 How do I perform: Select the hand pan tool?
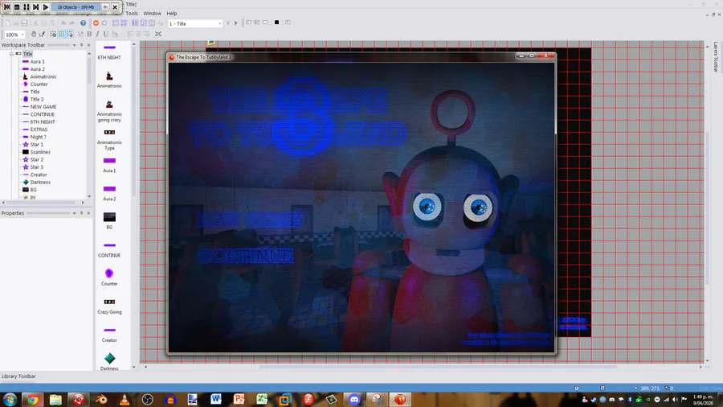pyautogui.click(x=34, y=34)
